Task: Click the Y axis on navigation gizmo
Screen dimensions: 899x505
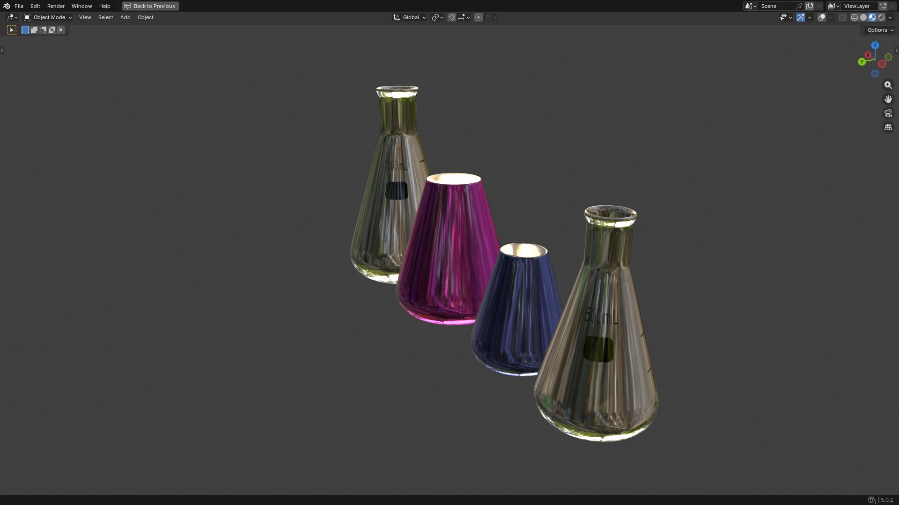Action: tap(862, 62)
